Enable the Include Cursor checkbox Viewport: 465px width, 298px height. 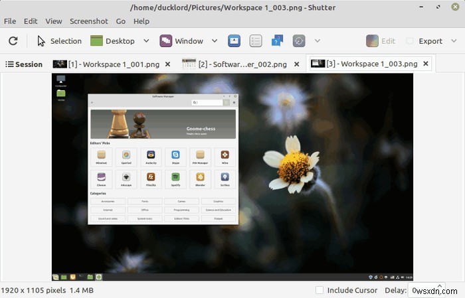pos(320,290)
